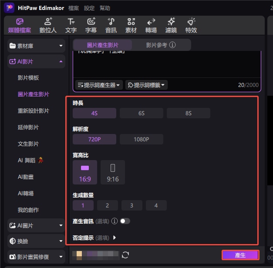Open the 設定 menu
This screenshot has height=268, width=273.
tap(89, 8)
